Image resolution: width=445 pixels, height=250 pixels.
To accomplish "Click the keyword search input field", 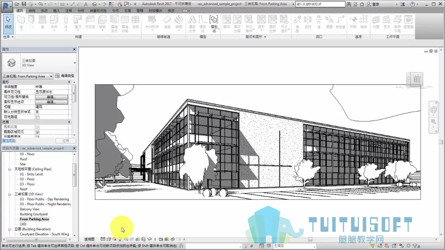I will 320,4.
